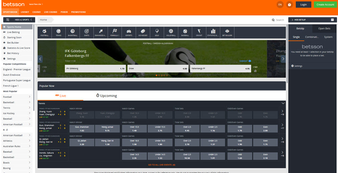Image resolution: width=338 pixels, height=173 pixels.
Task: Click the Create Account button
Action: pos(325,4)
